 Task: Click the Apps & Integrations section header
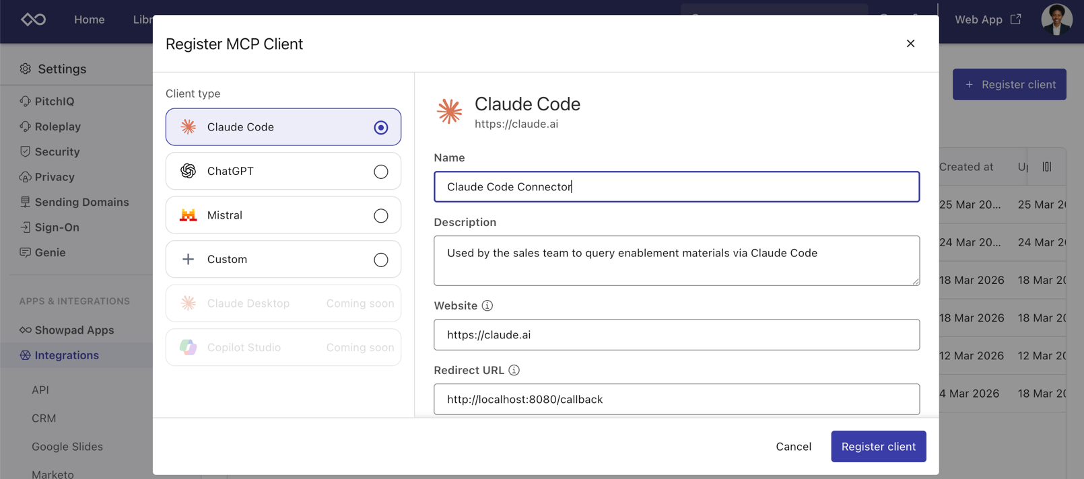point(75,301)
